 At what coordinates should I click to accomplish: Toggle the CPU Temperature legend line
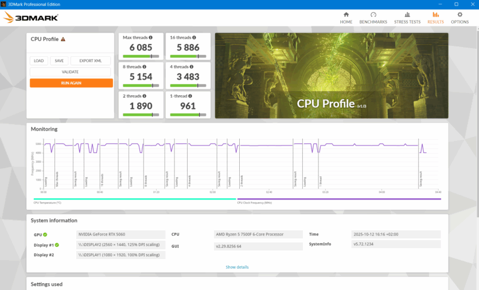coord(134,199)
